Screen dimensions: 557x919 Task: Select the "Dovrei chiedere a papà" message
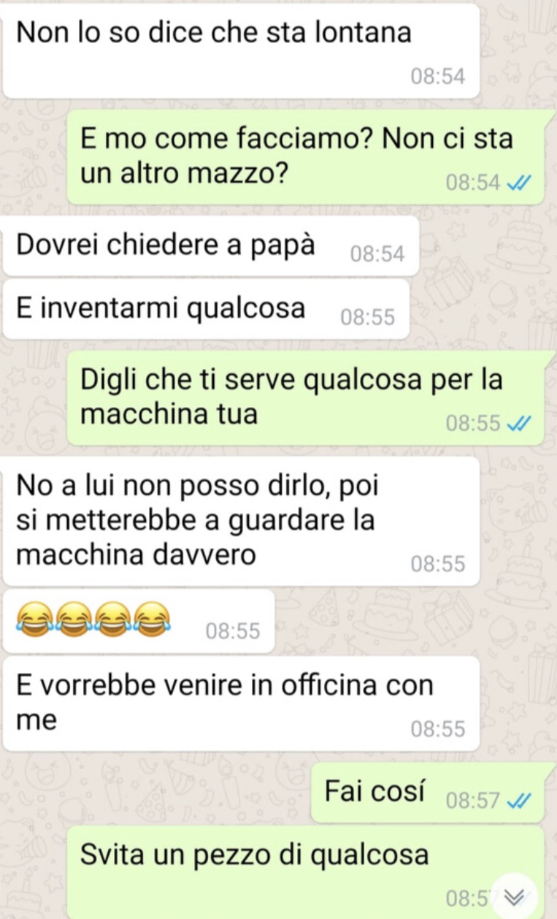[210, 246]
